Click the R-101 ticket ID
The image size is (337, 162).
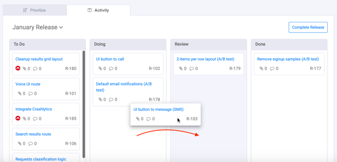[x=71, y=94]
